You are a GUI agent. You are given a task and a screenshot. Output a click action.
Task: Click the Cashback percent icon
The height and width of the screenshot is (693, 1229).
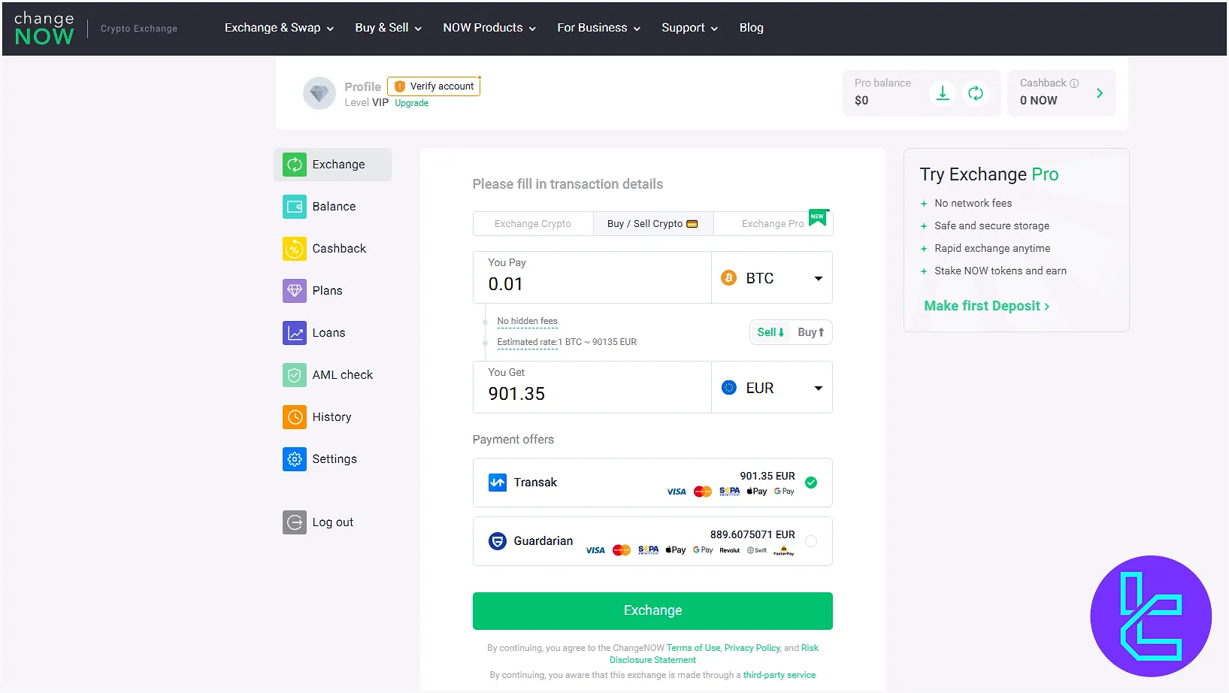295,249
